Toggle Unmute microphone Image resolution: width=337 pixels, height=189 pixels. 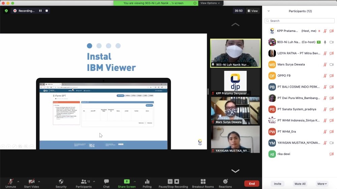pyautogui.click(x=11, y=182)
